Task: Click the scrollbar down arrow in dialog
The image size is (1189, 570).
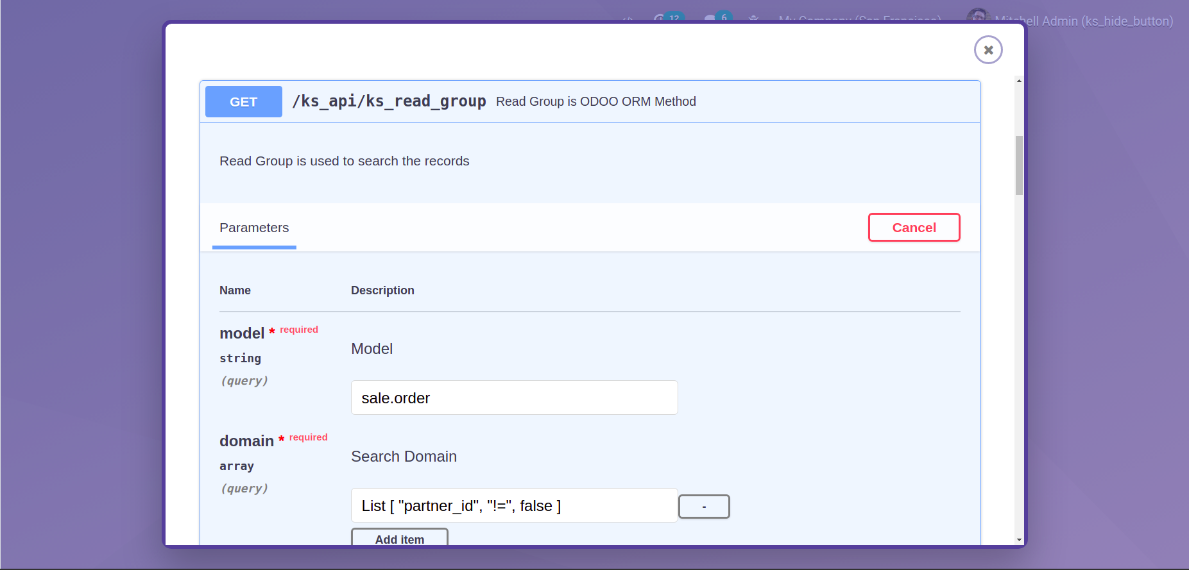Action: [1019, 540]
